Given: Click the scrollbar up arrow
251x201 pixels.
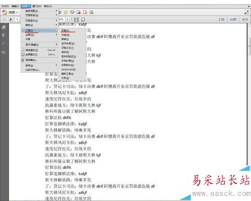Looking at the screenshot, I should coord(249,26).
